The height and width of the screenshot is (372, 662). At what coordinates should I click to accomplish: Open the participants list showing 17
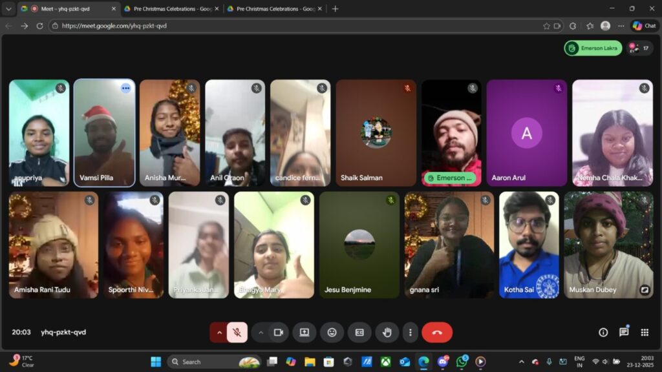639,48
